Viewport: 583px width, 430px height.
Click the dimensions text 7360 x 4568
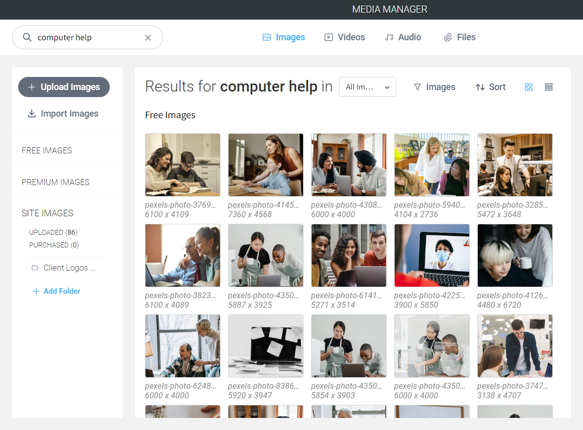250,214
